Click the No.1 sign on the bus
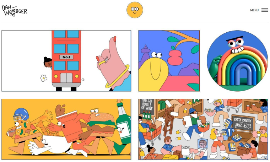The height and width of the screenshot is (162, 270). point(66,57)
